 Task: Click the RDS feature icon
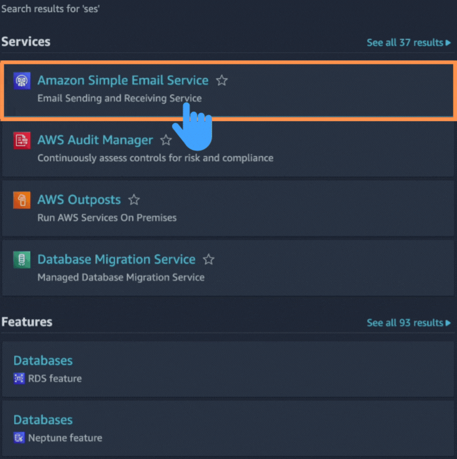[x=19, y=379]
